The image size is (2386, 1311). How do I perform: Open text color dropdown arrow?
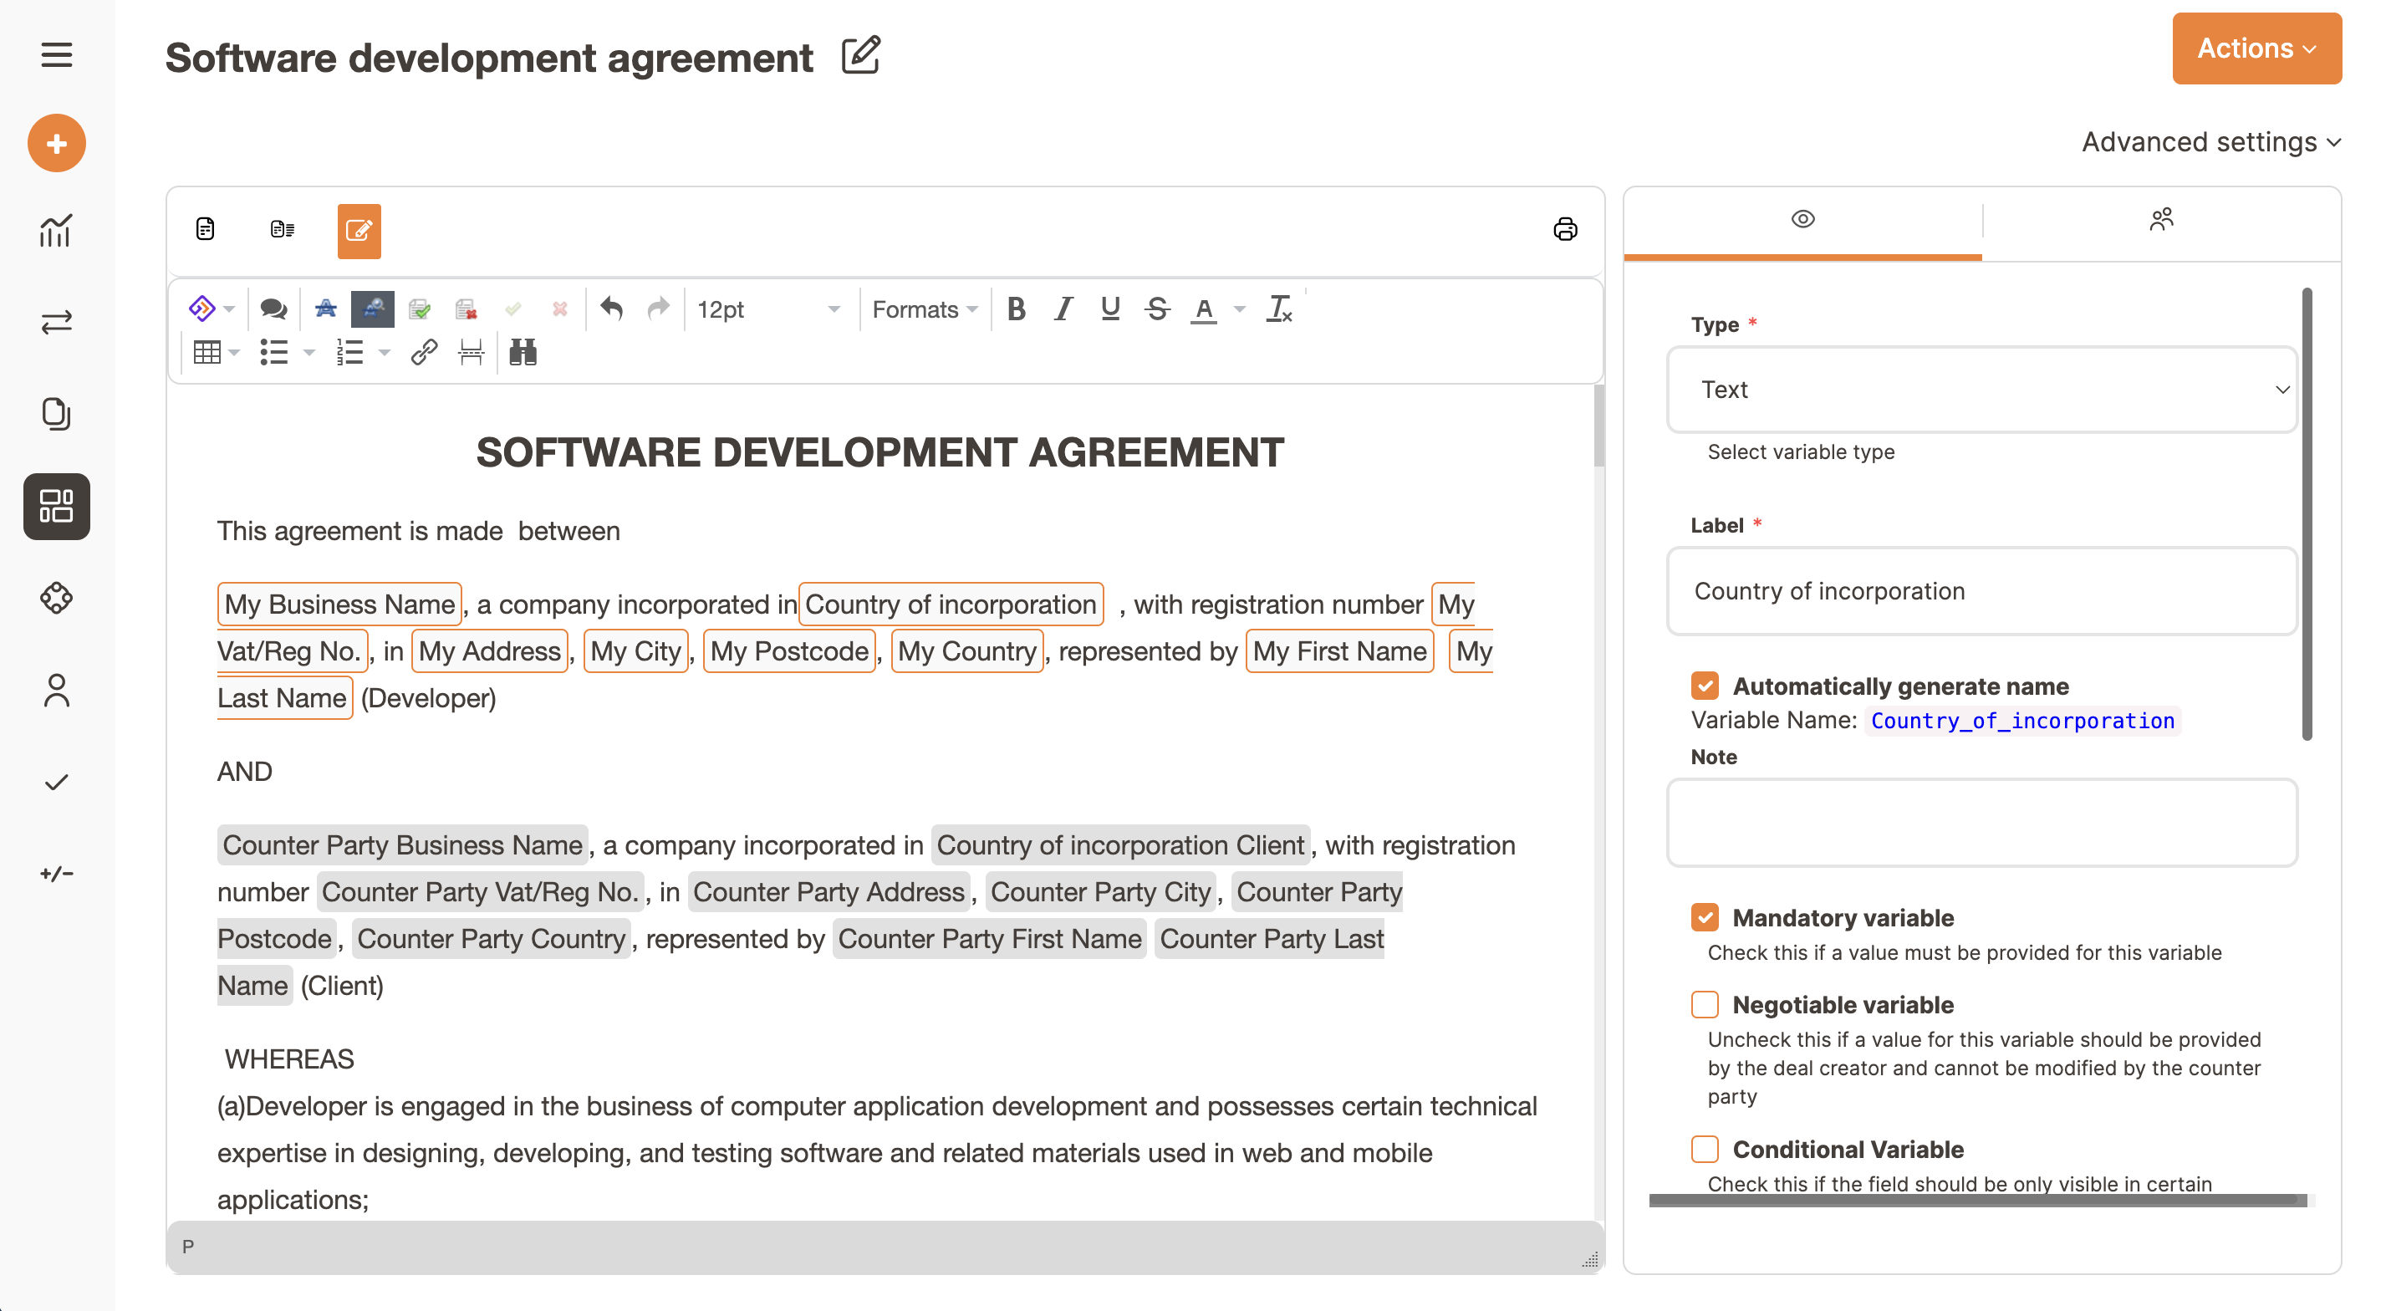tap(1239, 309)
